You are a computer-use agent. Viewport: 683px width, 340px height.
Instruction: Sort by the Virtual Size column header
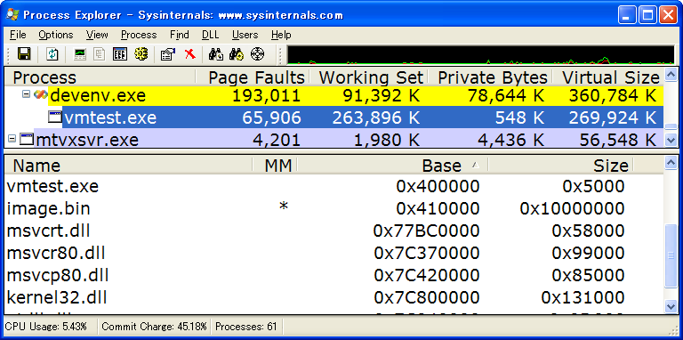607,77
